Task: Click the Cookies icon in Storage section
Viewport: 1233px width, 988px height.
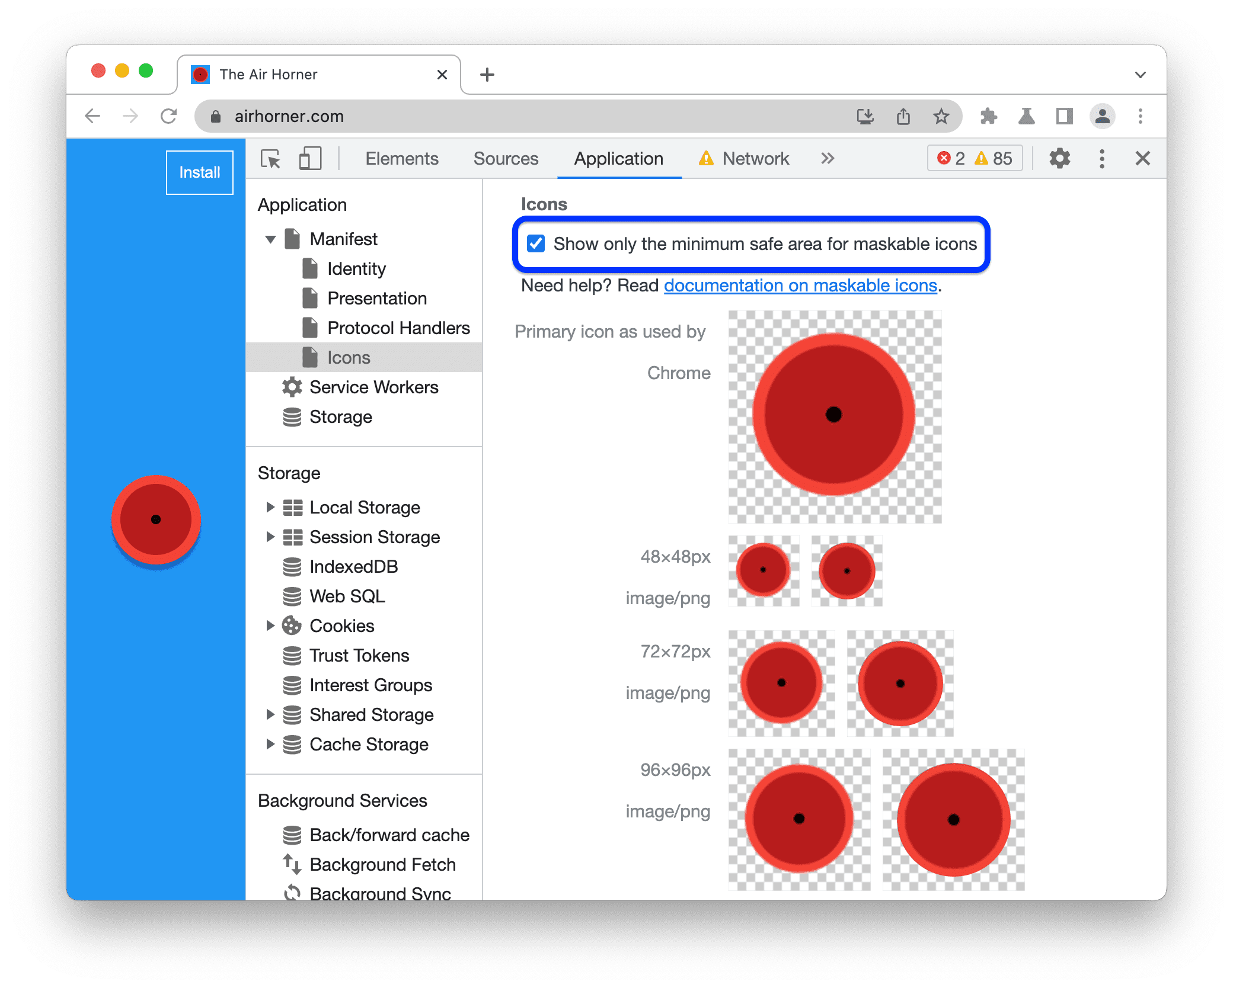Action: (293, 625)
